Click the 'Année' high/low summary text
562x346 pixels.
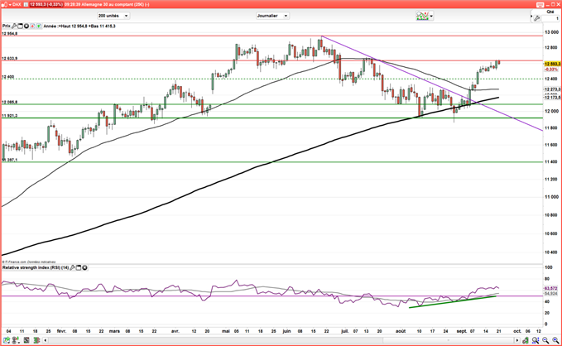(79, 26)
